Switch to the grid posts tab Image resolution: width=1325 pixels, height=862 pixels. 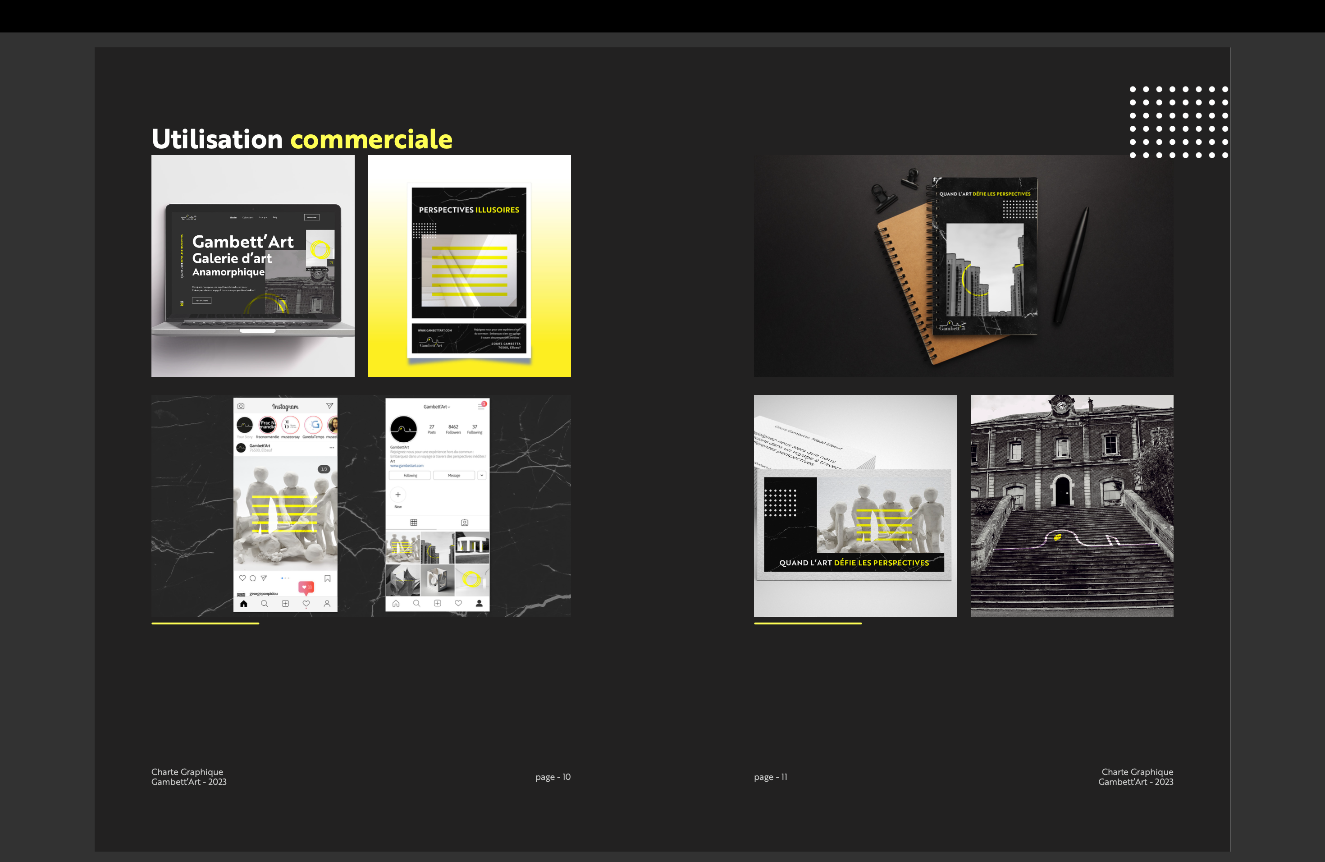pos(414,523)
